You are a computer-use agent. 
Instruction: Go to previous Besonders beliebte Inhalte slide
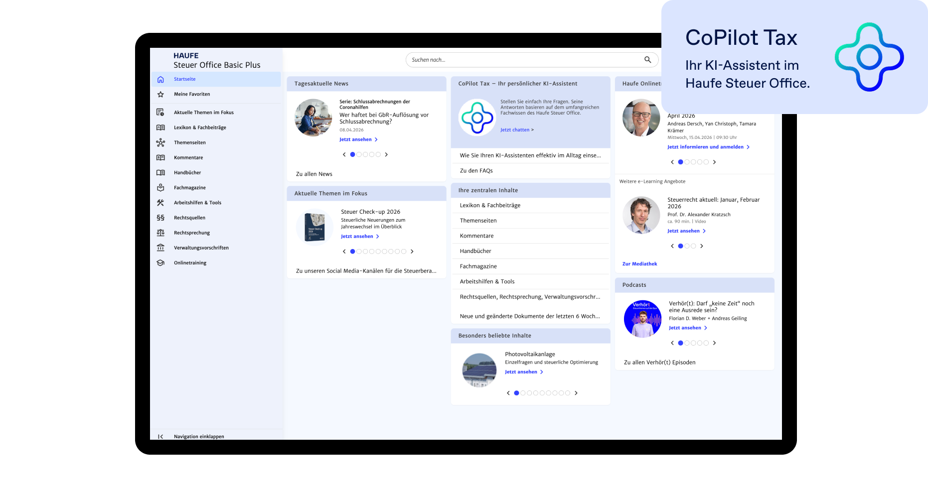[508, 393]
